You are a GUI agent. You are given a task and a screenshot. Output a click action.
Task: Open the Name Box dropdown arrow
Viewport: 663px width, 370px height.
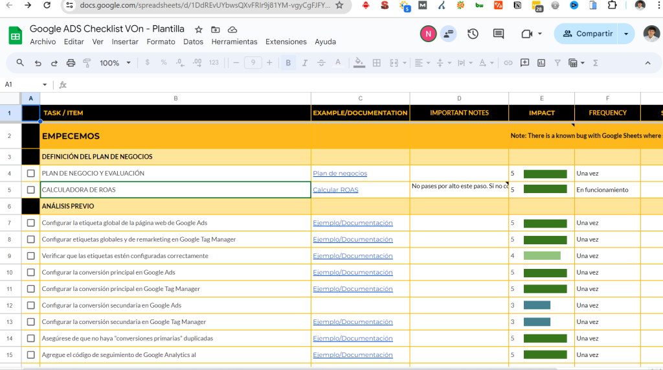click(45, 85)
